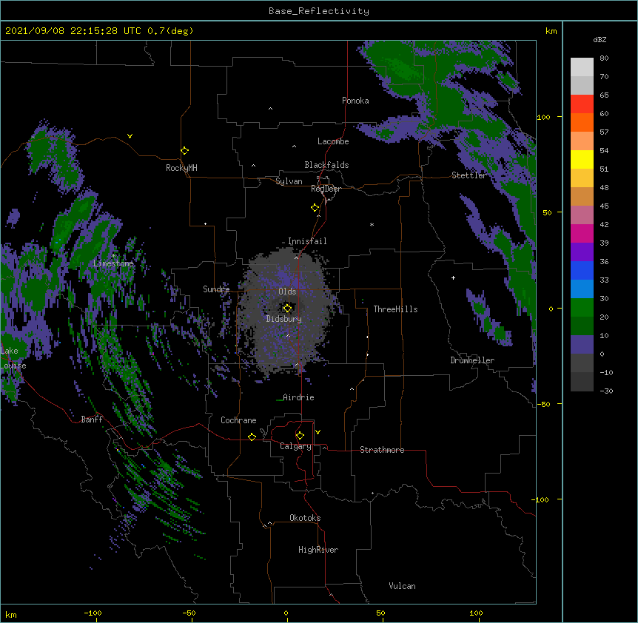
Task: Click the yellow V marker northeast of Calgary
Action: click(318, 432)
